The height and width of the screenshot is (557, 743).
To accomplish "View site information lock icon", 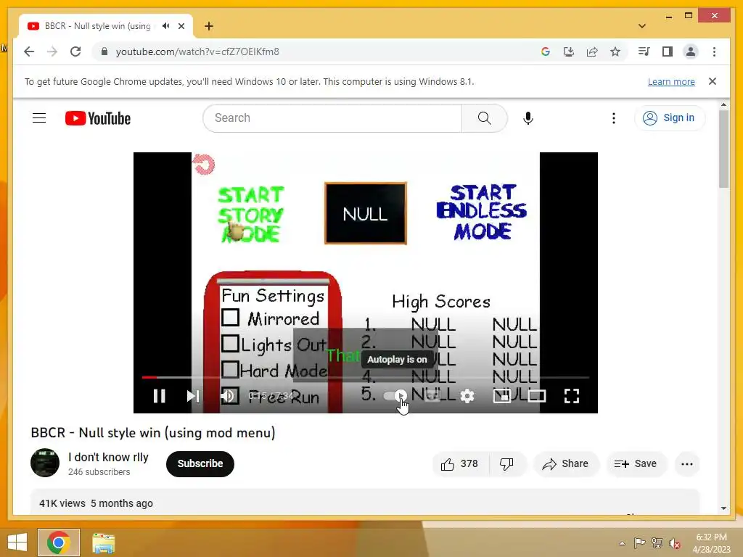I will pyautogui.click(x=104, y=51).
